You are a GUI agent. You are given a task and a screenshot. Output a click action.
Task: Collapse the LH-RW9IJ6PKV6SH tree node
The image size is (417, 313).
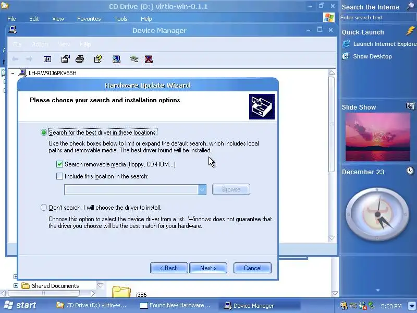click(13, 73)
